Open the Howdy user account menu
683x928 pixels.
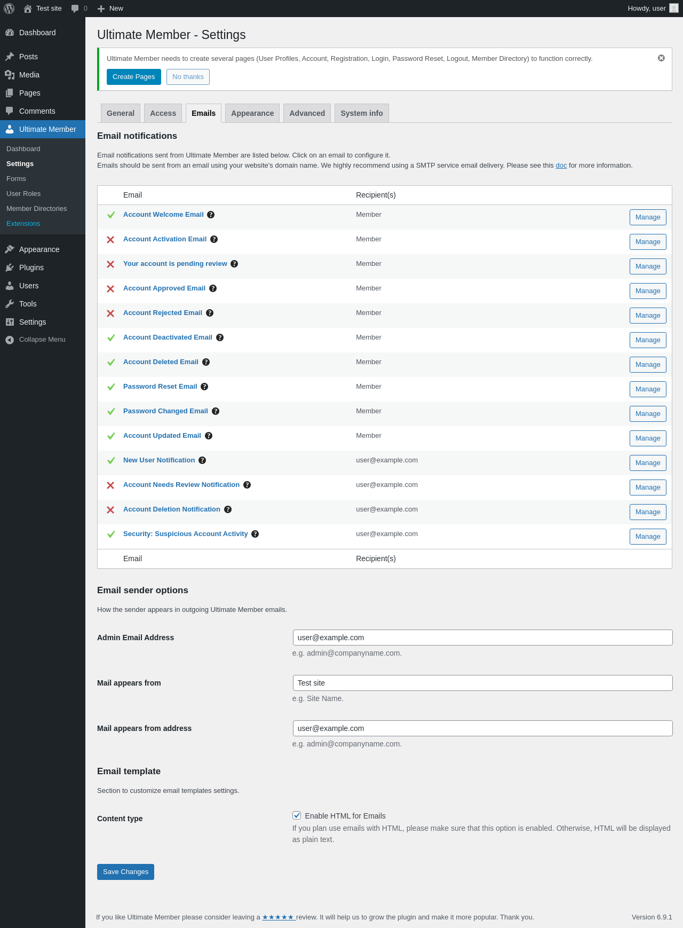tap(653, 9)
